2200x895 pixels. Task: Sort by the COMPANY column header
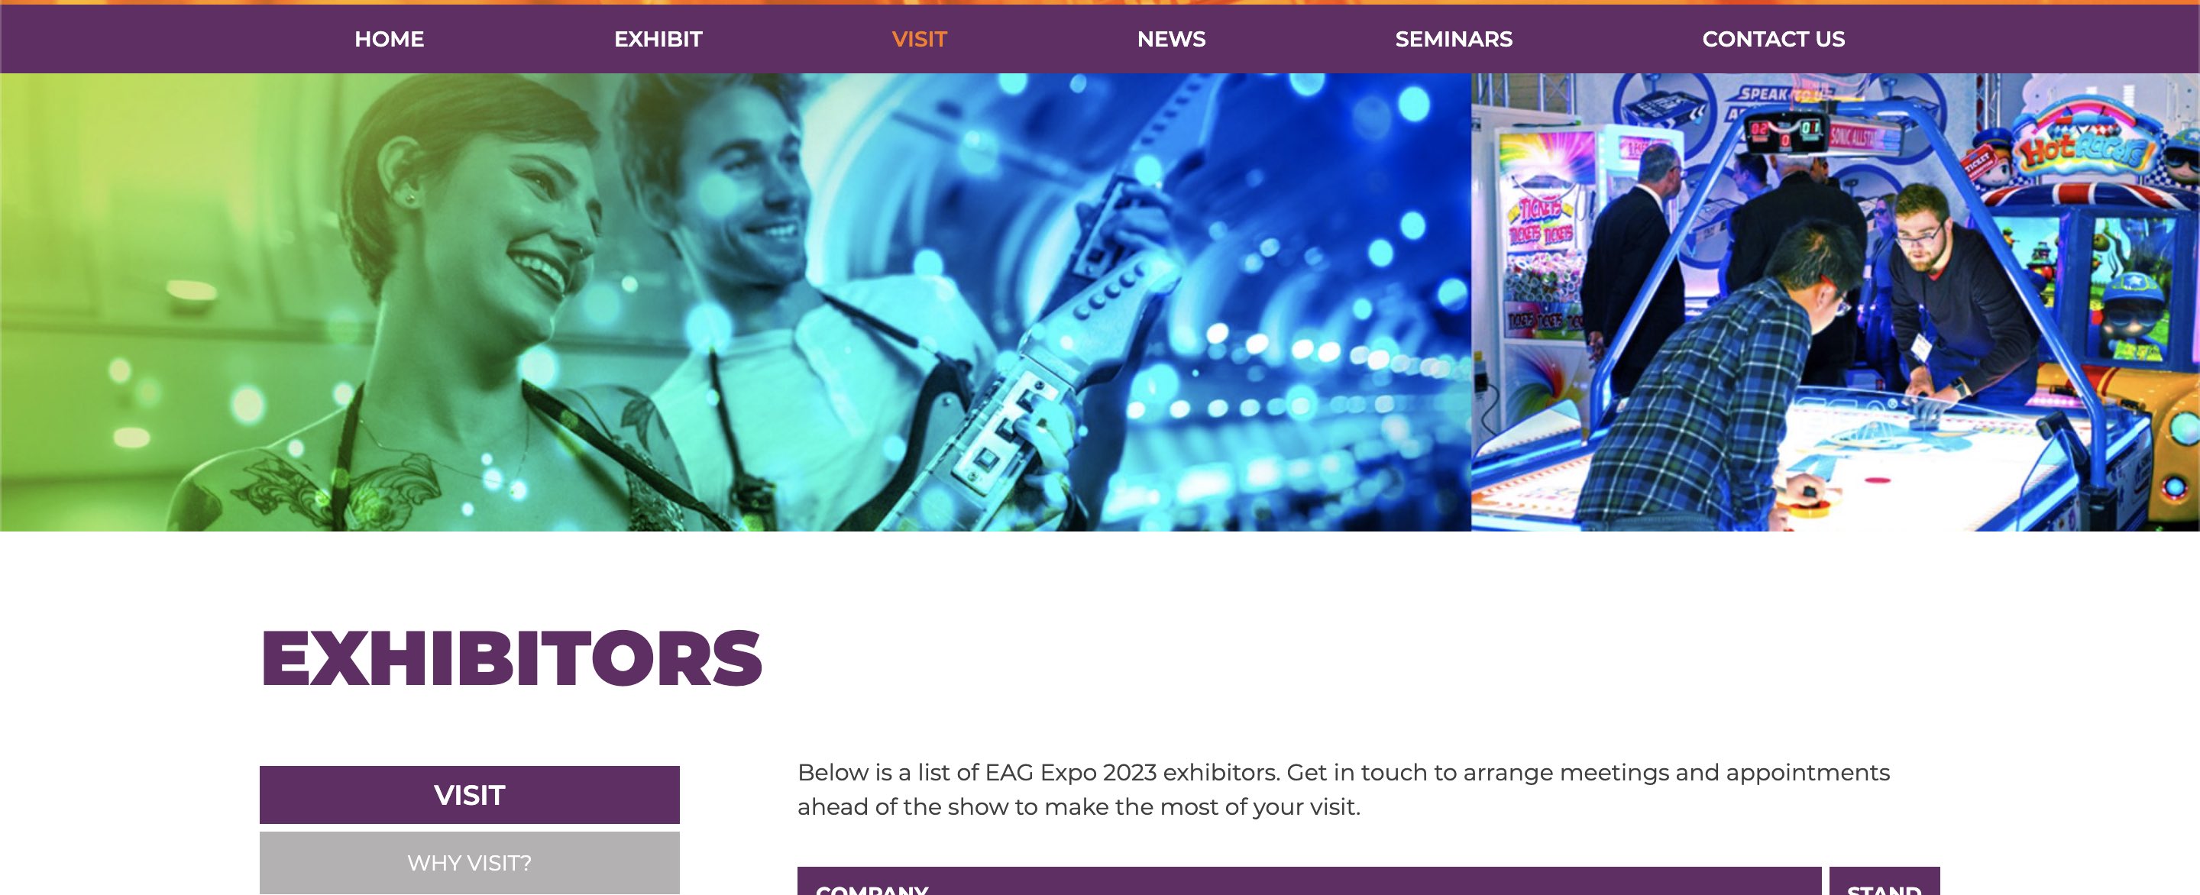click(1309, 881)
